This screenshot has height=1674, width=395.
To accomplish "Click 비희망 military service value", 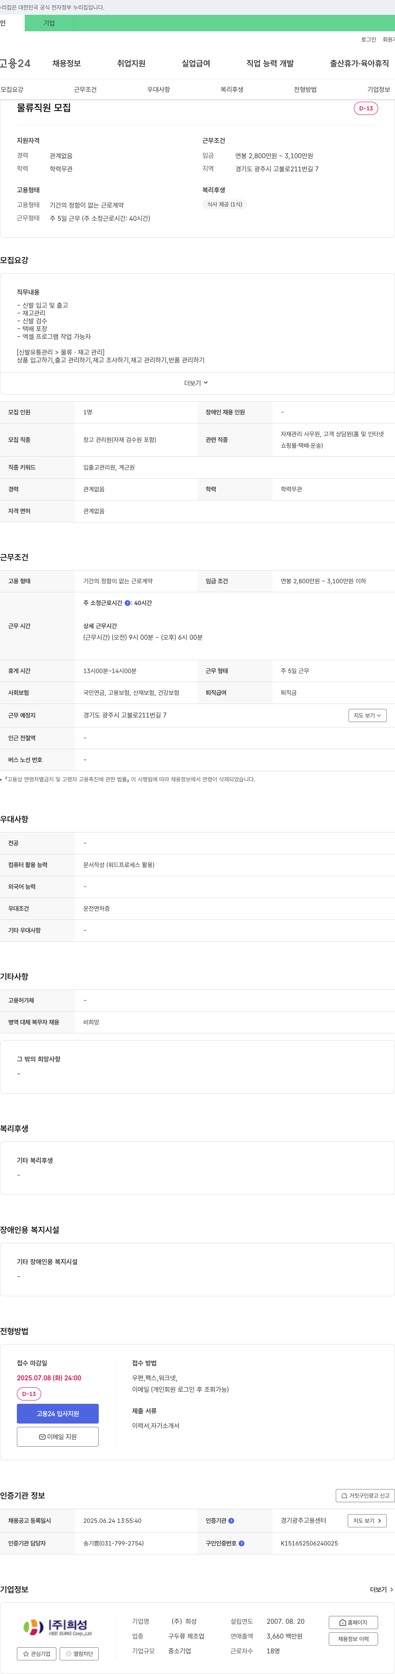I will (91, 1022).
